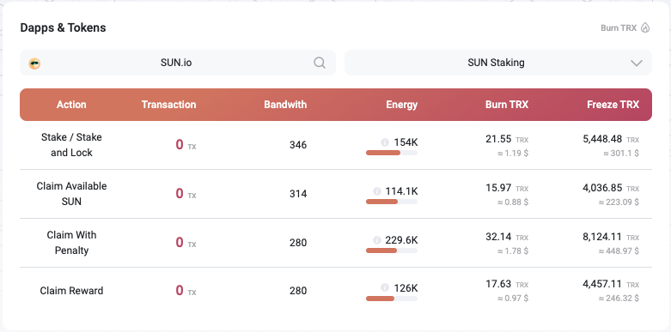The height and width of the screenshot is (332, 671).
Task: Select the Freeze TRX column header
Action: coord(613,105)
